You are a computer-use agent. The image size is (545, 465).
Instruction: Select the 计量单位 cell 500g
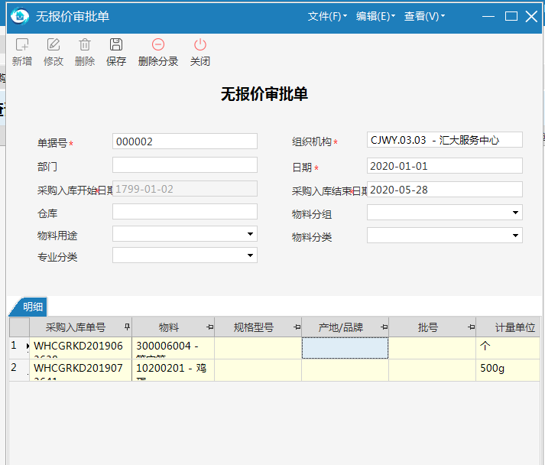(508, 370)
